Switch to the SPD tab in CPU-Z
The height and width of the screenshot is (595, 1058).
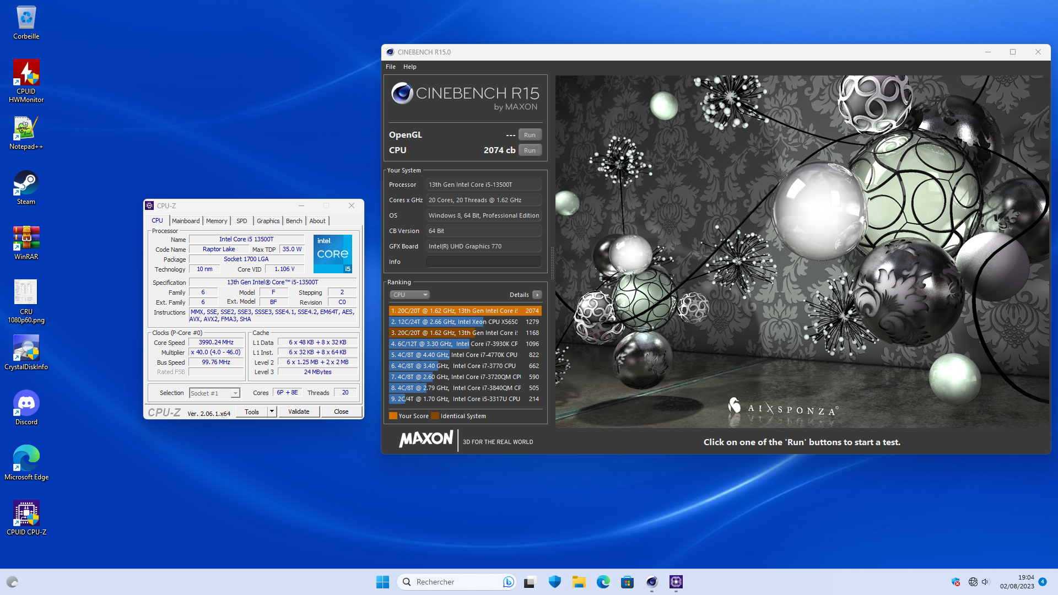[241, 221]
